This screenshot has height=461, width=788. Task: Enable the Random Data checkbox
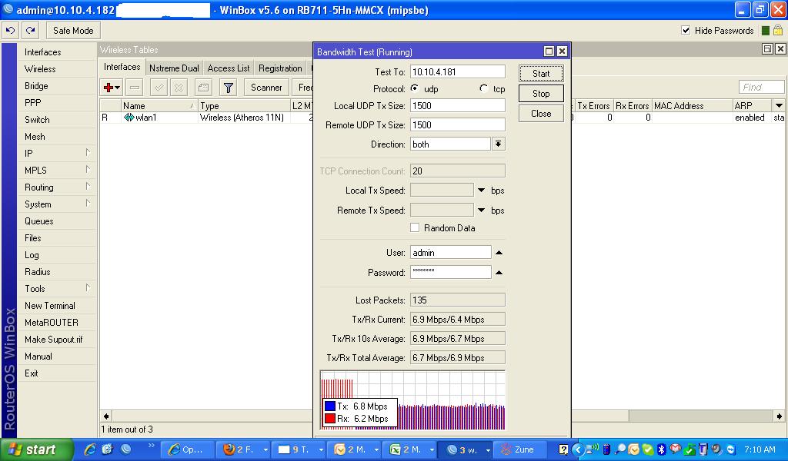415,228
